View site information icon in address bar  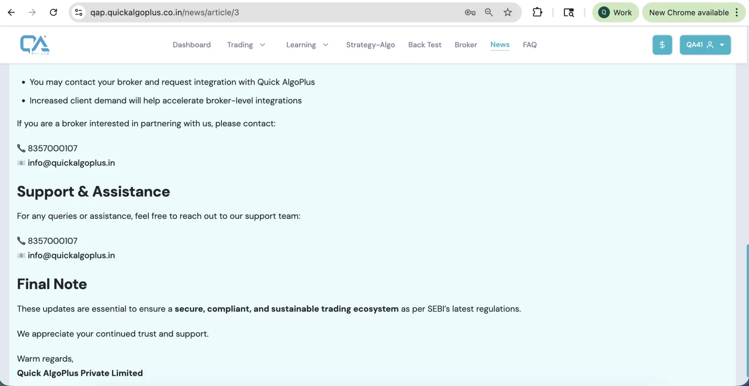click(x=79, y=13)
